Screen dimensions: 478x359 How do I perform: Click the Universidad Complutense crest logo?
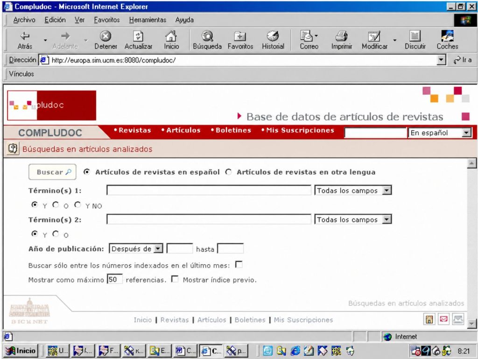pyautogui.click(x=29, y=311)
